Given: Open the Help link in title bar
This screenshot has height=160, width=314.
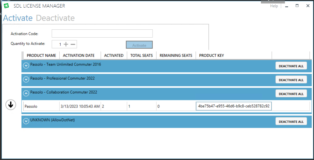Looking at the screenshot, I should click(274, 6).
